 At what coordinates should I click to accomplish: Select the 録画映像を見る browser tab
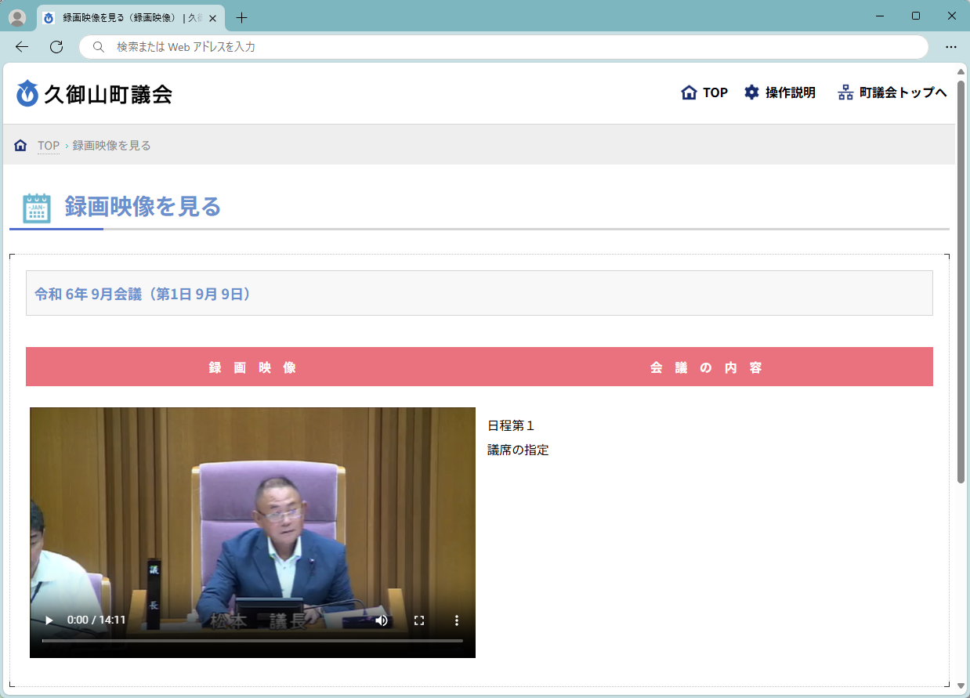(x=131, y=18)
